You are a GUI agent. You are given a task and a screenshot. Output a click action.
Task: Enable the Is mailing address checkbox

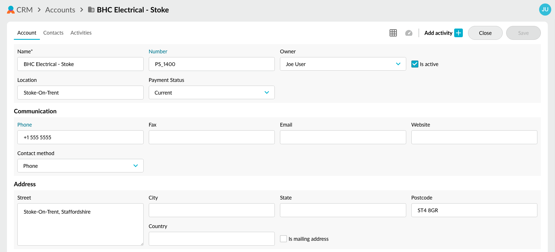283,239
